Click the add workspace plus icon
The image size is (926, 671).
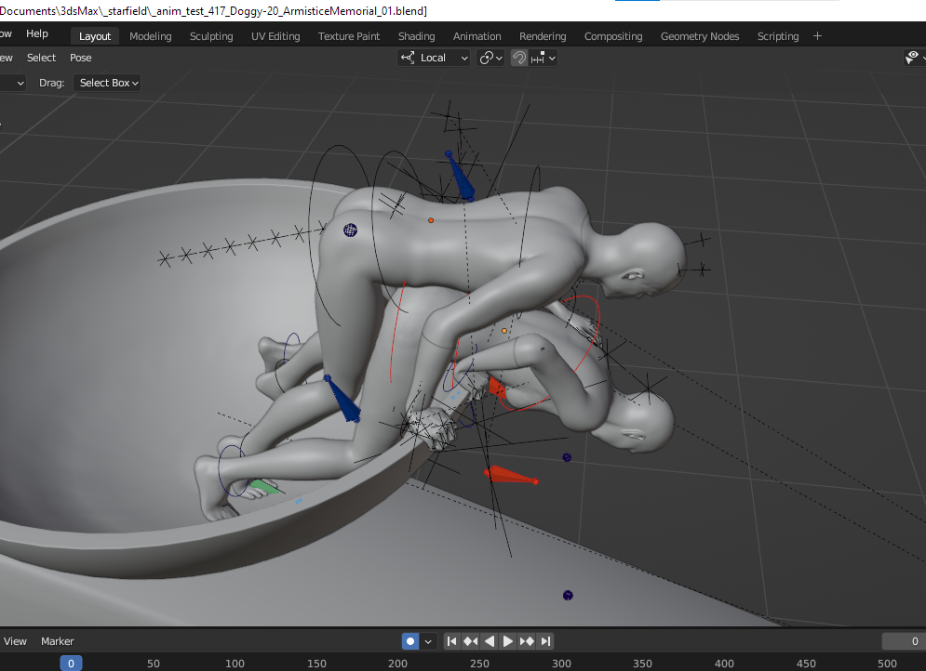[817, 36]
